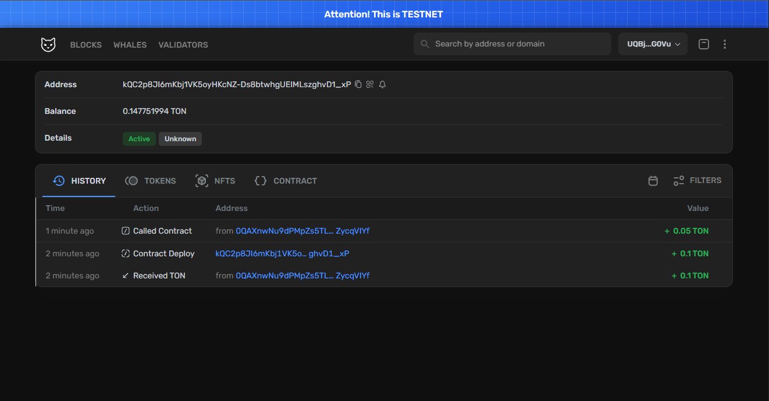Click + 0.1 TON in Received TON row

pos(690,275)
